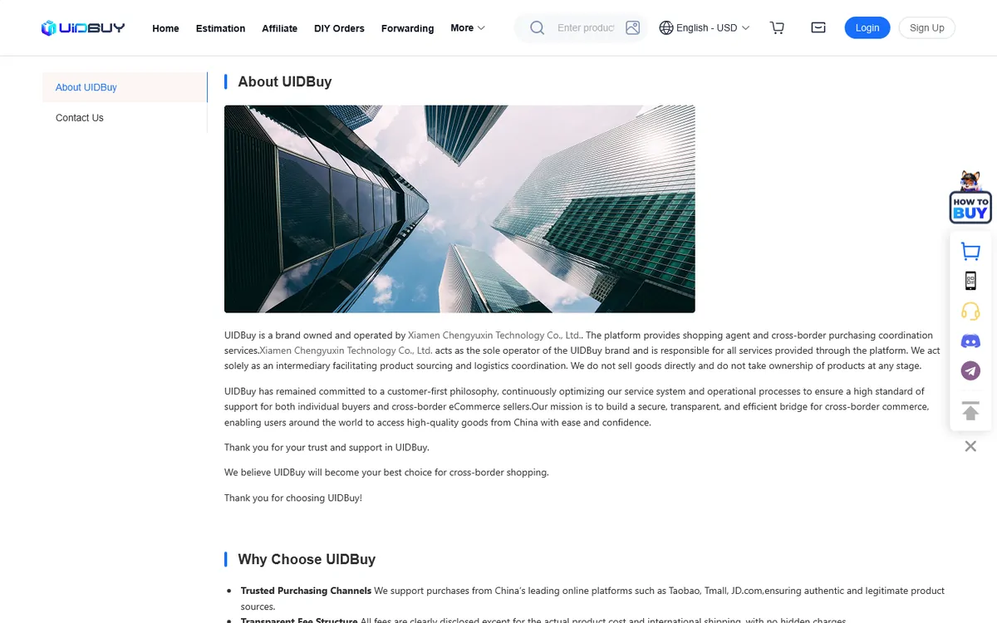The height and width of the screenshot is (623, 997).
Task: Click 'Trusted Purchasing Channels' bullet text
Action: pos(306,591)
